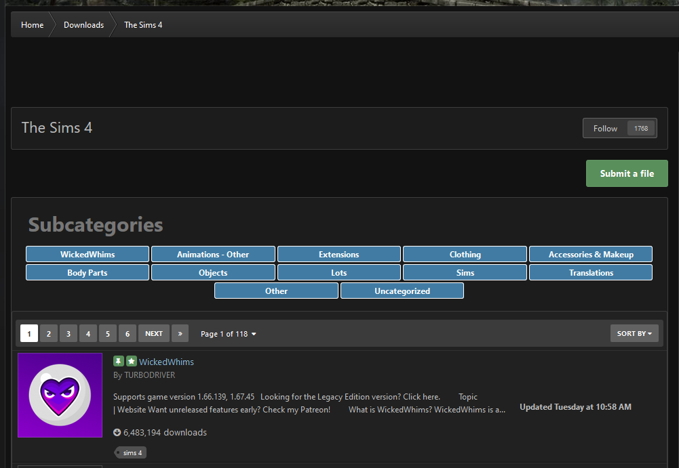Click the NEXT page button
Viewport: 679px width, 468px height.
(x=154, y=333)
